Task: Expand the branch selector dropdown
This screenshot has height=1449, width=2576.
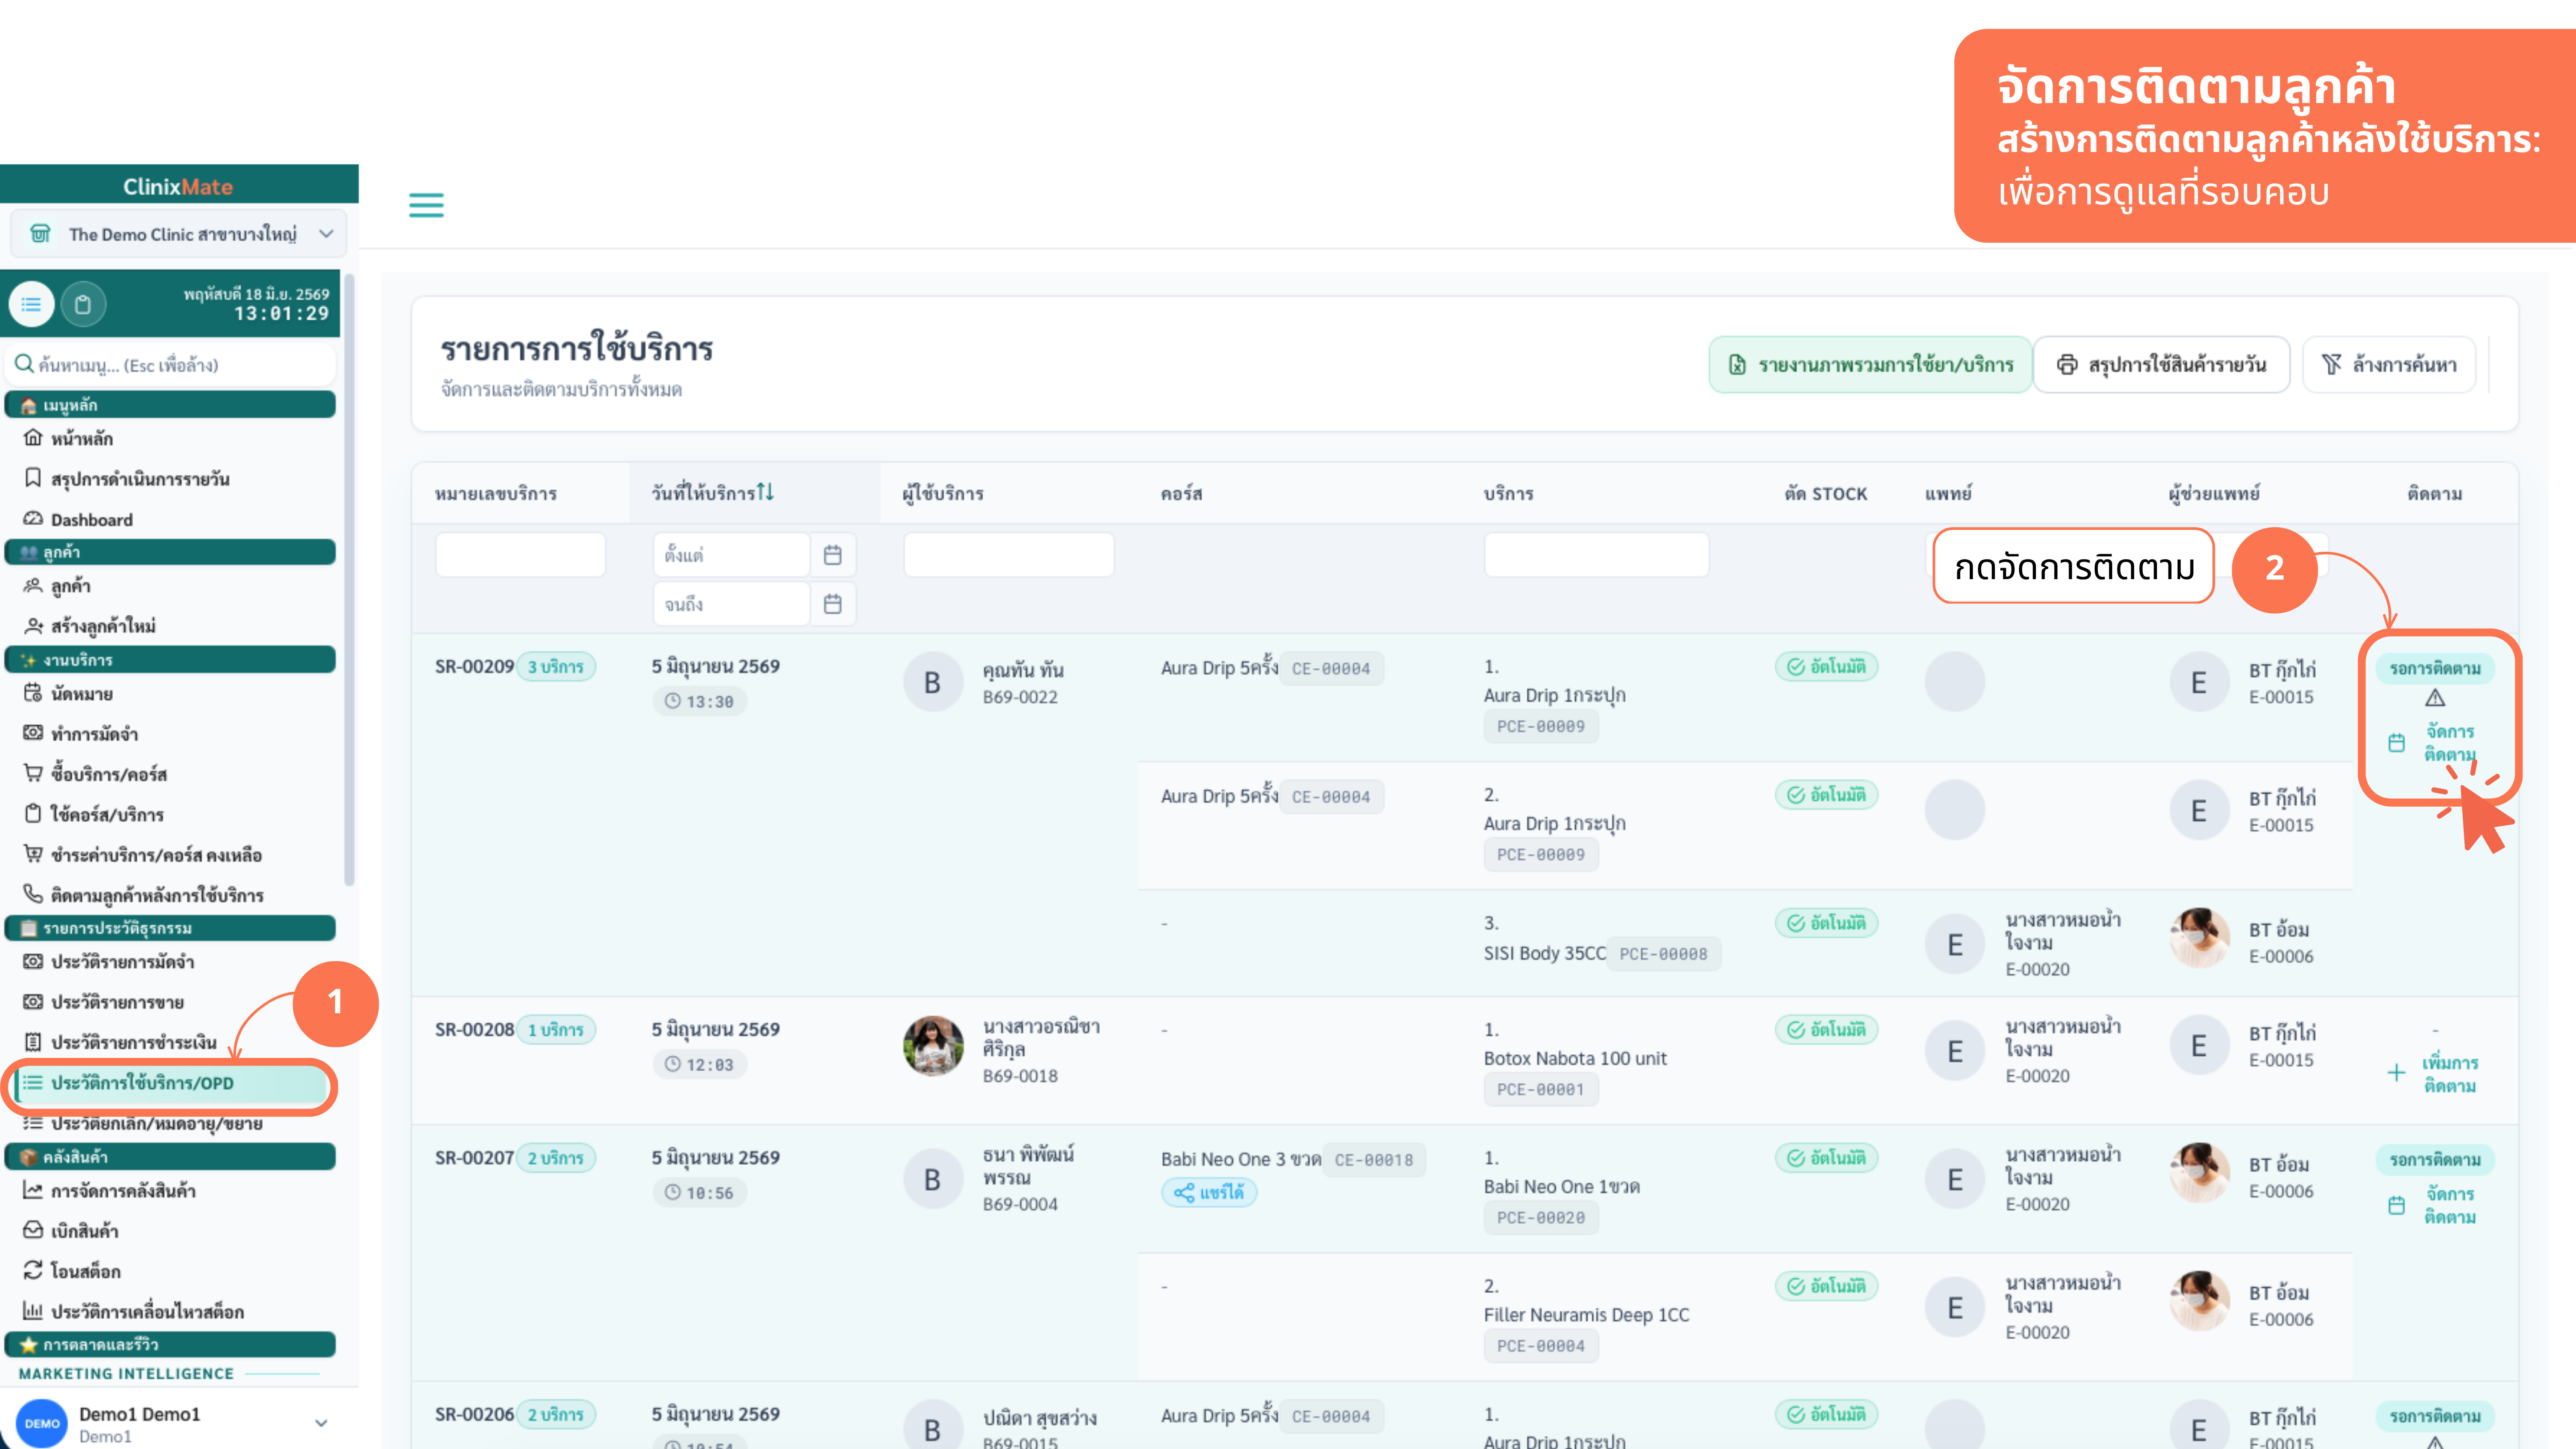Action: (x=326, y=234)
